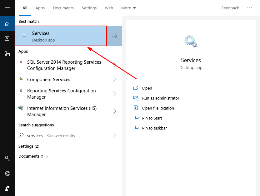The height and width of the screenshot is (196, 260).
Task: Switch to the Web tab
Action: click(109, 8)
